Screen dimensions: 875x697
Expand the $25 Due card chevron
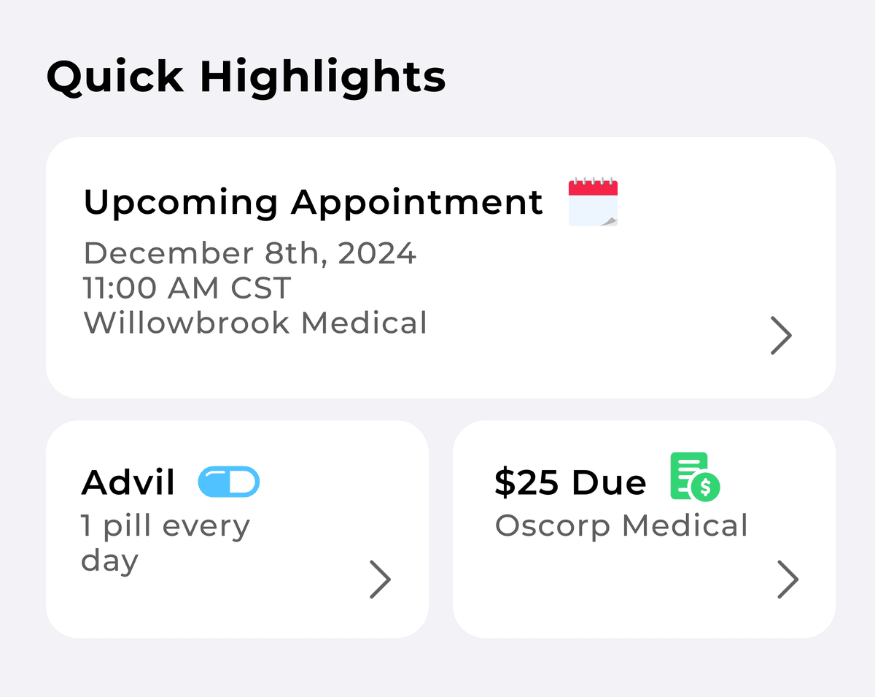(x=787, y=579)
